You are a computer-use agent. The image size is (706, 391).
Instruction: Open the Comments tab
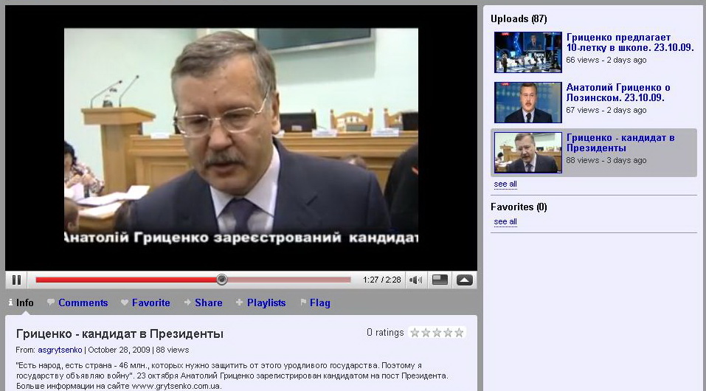coord(78,302)
